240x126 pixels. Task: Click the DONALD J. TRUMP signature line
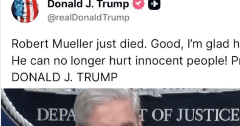coord(65,77)
